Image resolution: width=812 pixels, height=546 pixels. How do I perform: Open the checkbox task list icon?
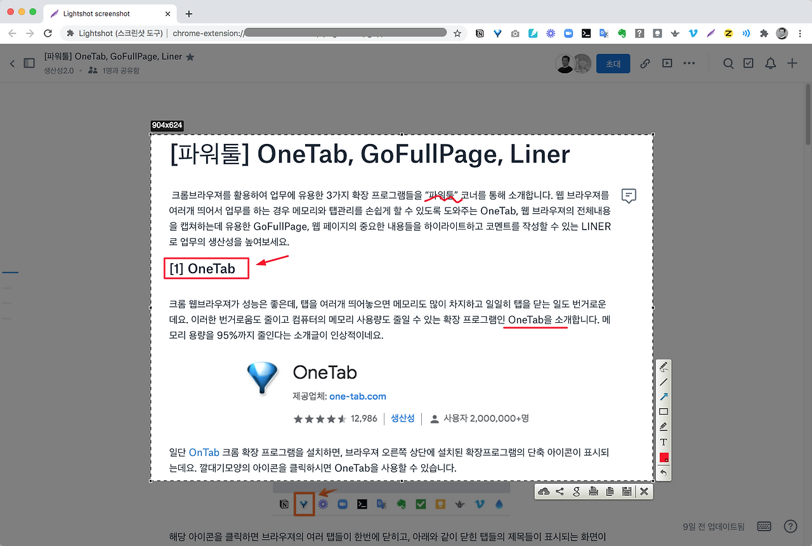pyautogui.click(x=749, y=63)
